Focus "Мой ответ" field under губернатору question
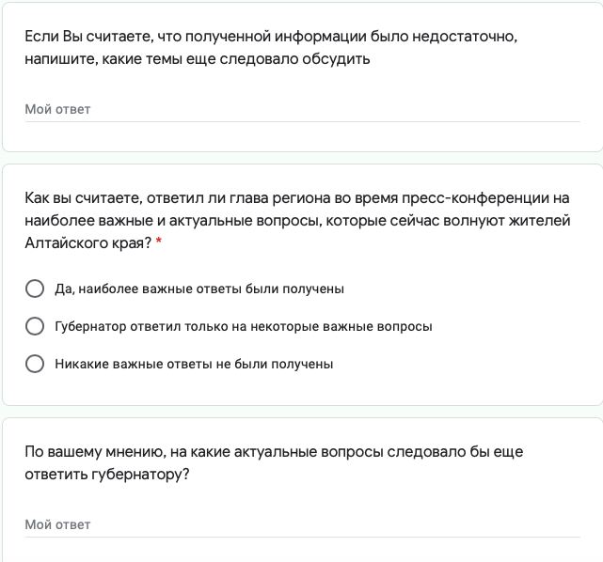This screenshot has height=562, width=603. tap(301, 525)
